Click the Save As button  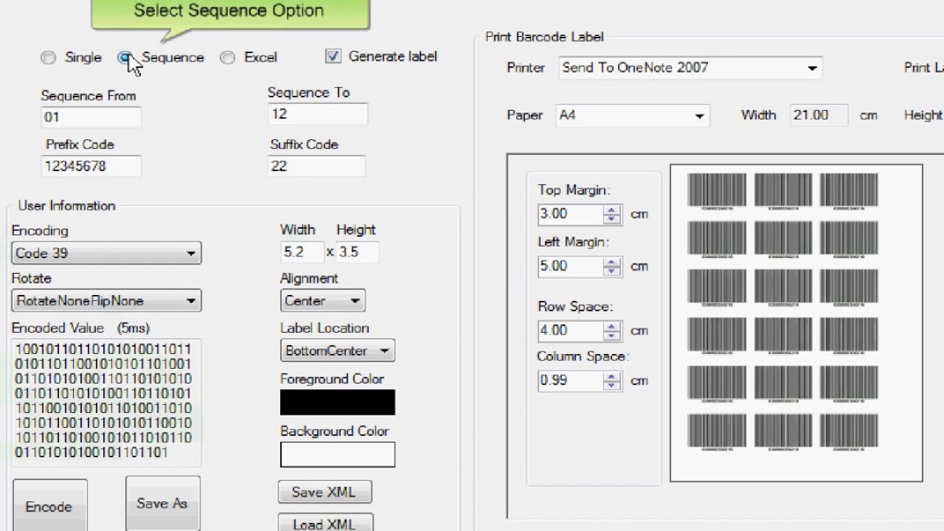click(x=162, y=503)
